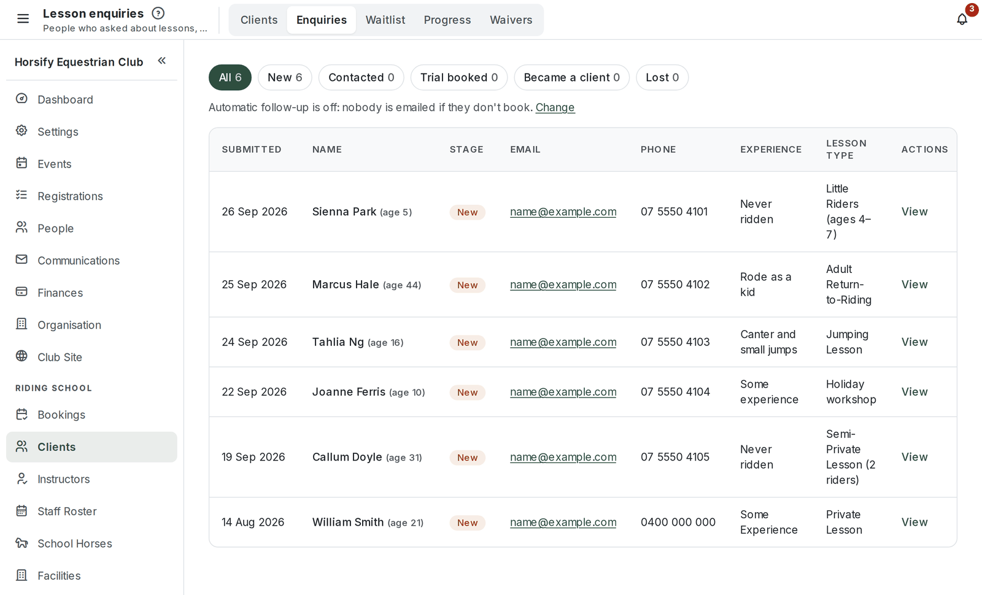Open Staff Roster page
982x595 pixels.
click(91, 511)
